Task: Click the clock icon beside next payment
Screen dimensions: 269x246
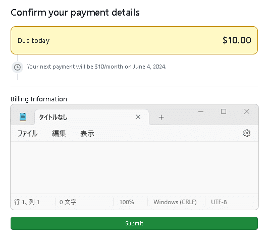Action: tap(17, 67)
